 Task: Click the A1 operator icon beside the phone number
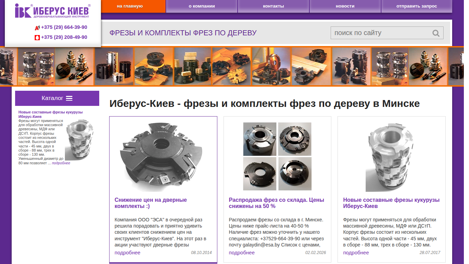(37, 27)
